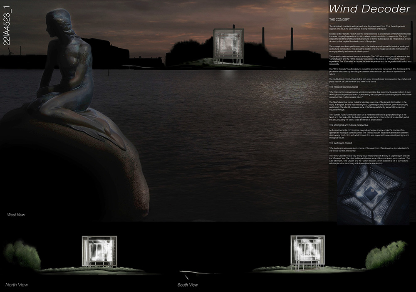
Task: Click "The historical consciousness" subheading
Action: click(344, 87)
